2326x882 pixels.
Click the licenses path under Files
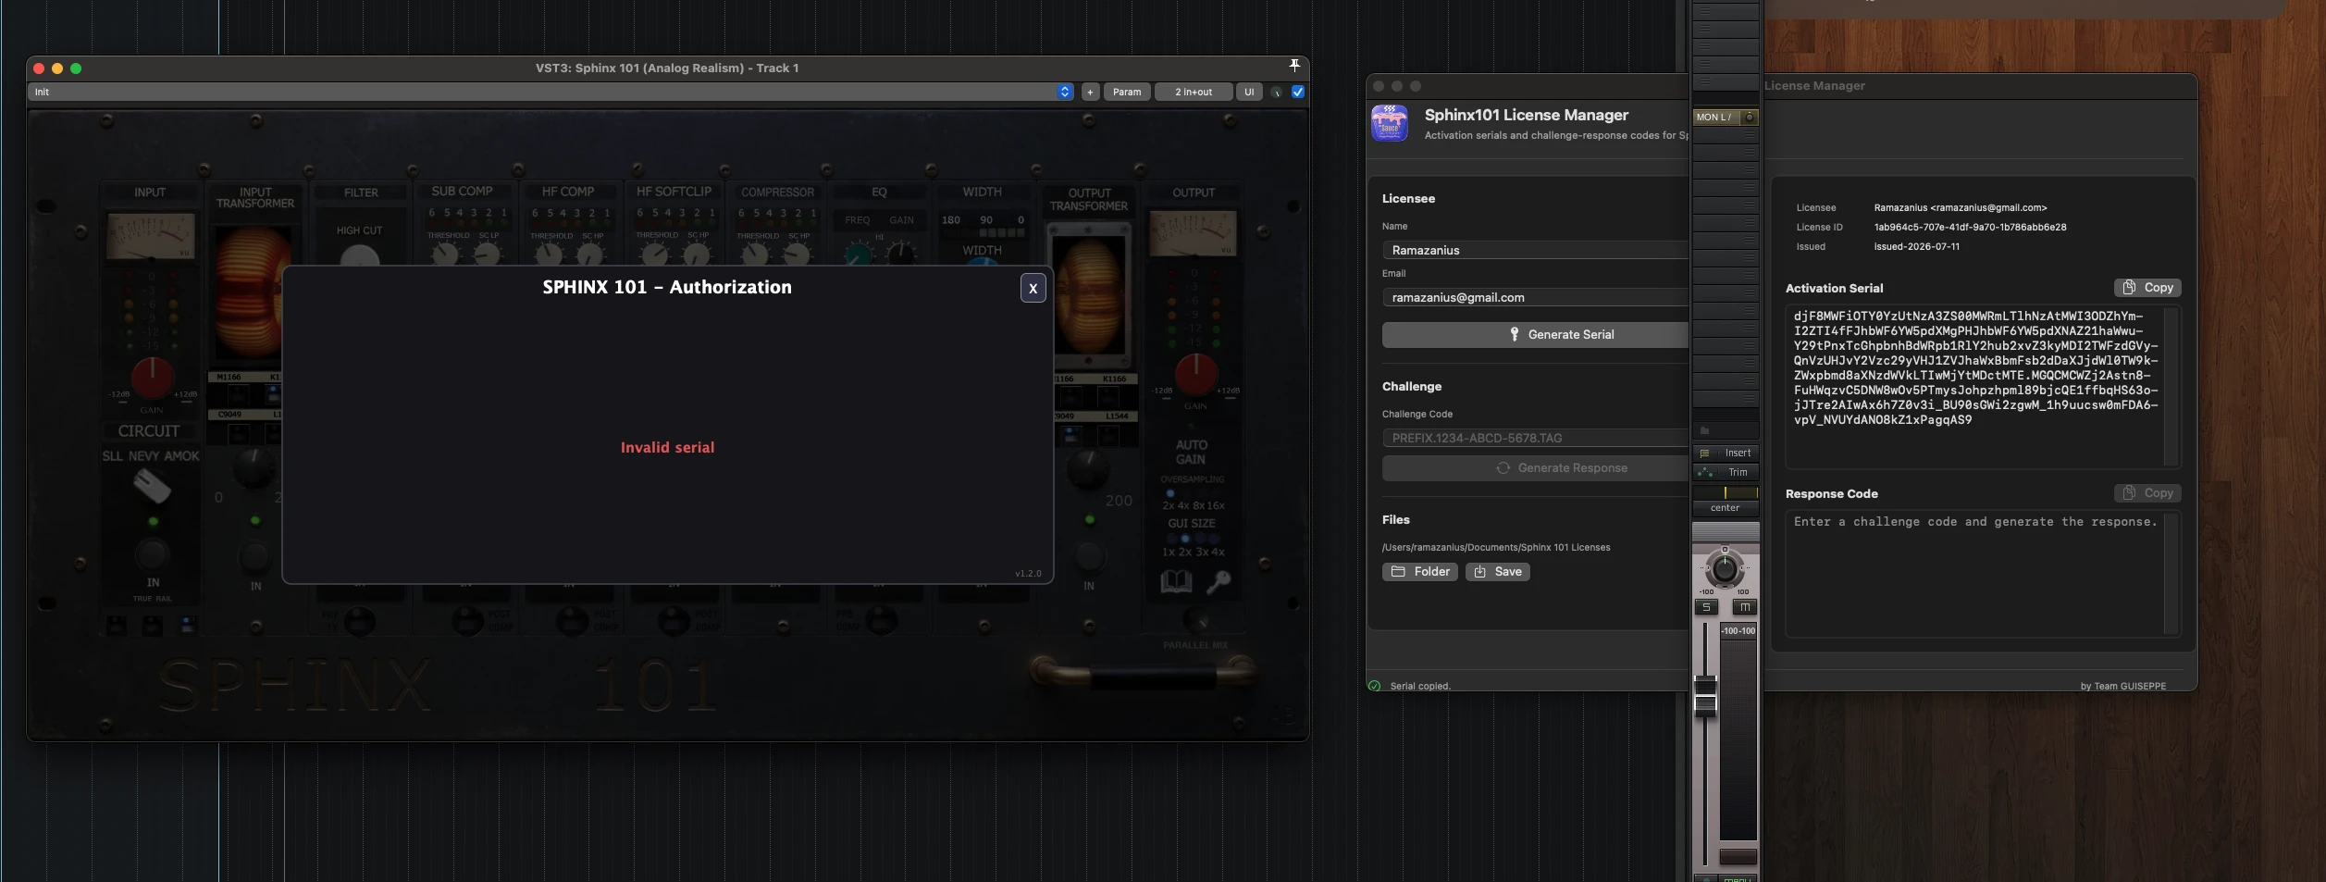coord(1496,548)
